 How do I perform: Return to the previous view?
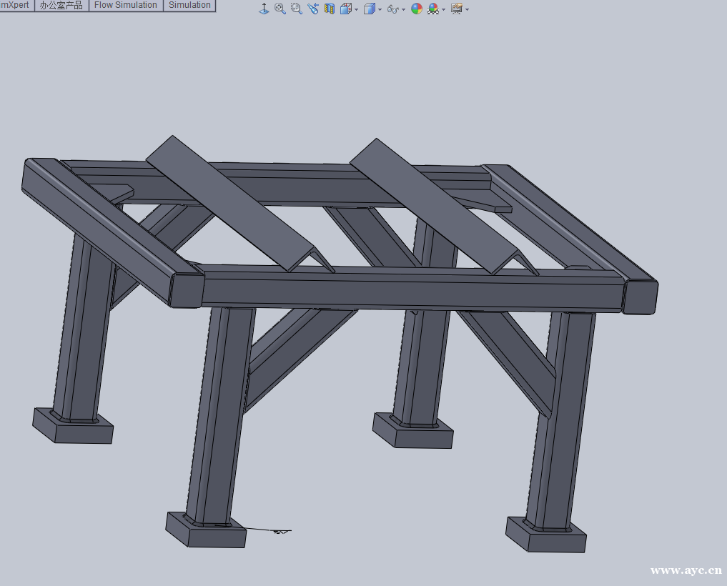click(313, 9)
